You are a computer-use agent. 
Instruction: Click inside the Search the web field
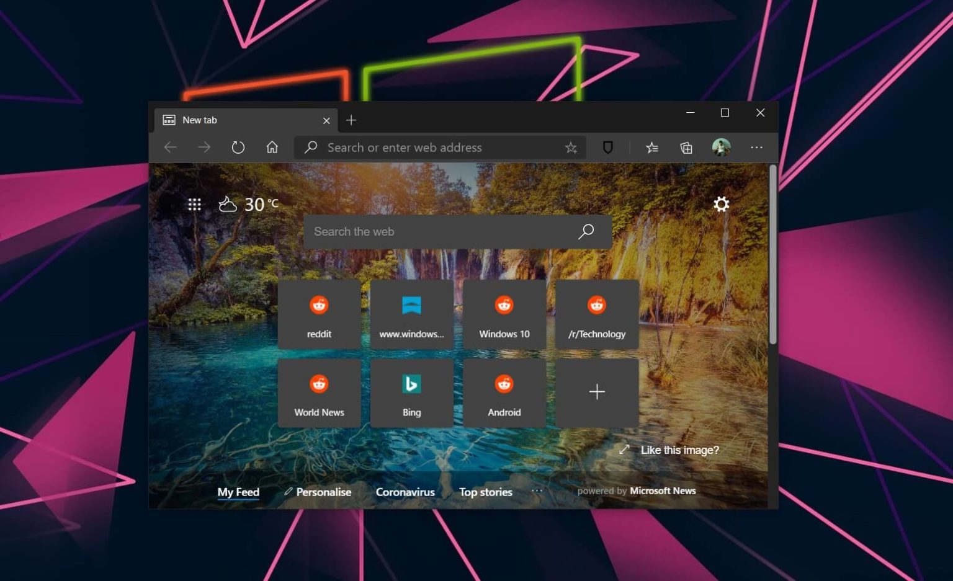pos(434,231)
